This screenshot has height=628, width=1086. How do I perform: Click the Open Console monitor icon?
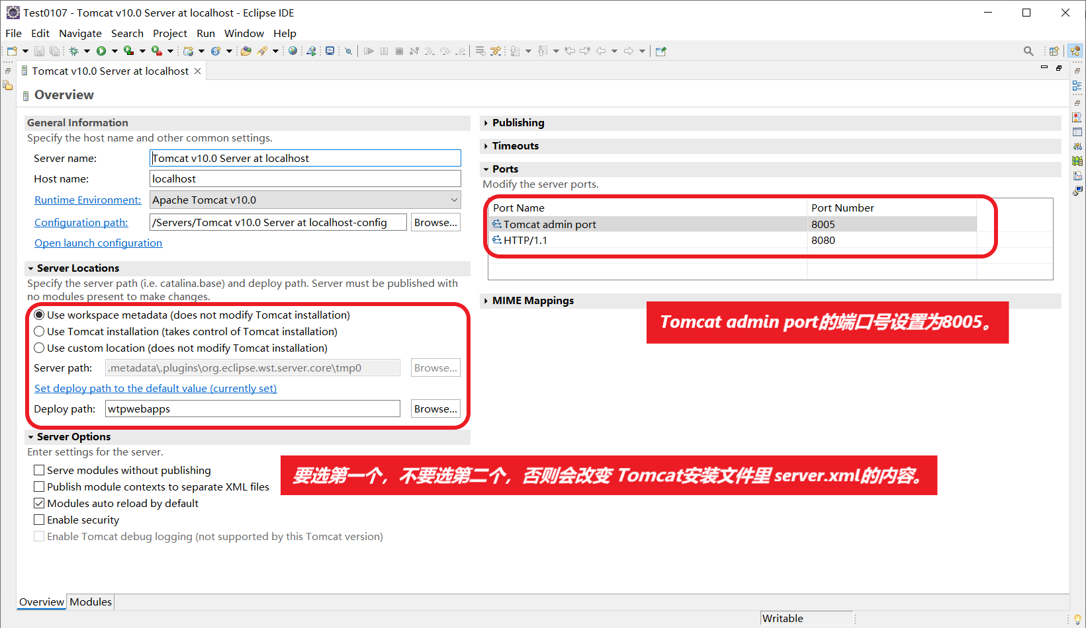click(x=330, y=51)
